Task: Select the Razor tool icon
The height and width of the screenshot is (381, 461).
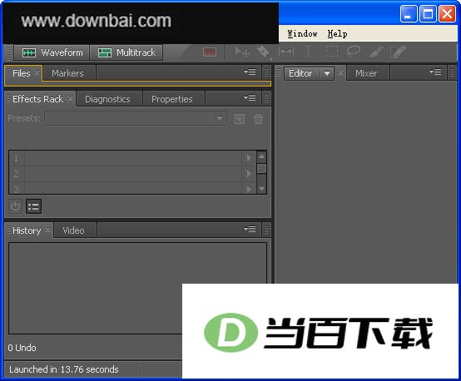Action: pos(264,52)
